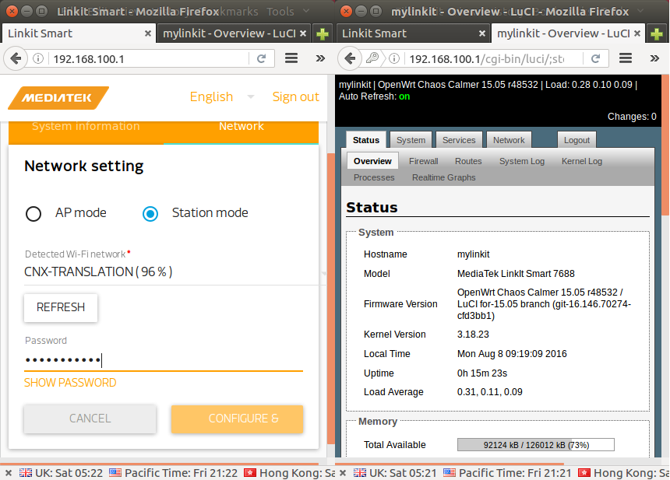Click the MediaTek logo
The image size is (670, 480).
(x=58, y=98)
